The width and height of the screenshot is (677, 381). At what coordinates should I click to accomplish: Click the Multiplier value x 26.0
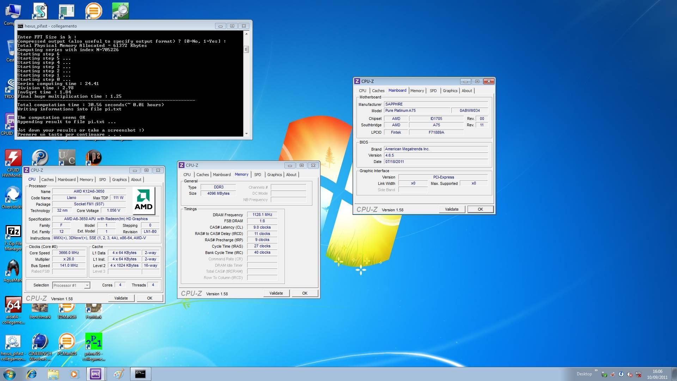tap(69, 259)
